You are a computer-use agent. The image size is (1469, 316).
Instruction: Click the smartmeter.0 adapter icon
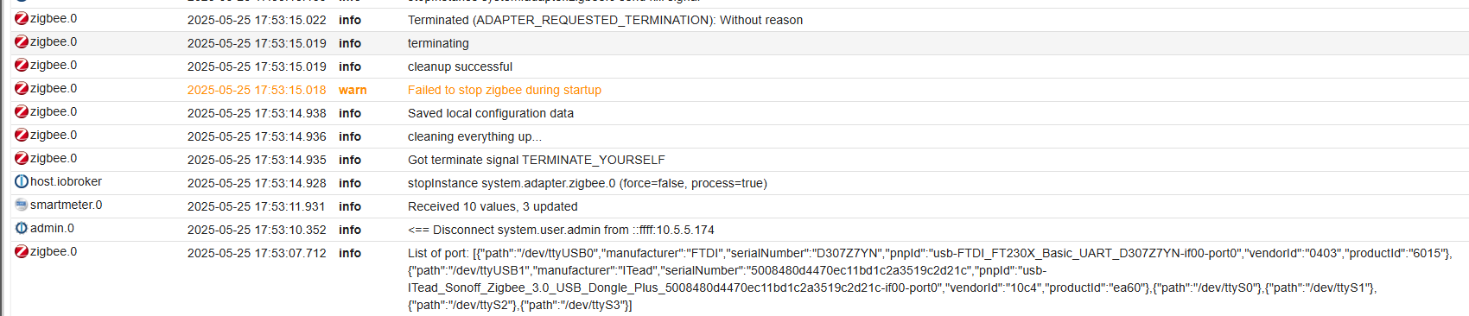22,205
